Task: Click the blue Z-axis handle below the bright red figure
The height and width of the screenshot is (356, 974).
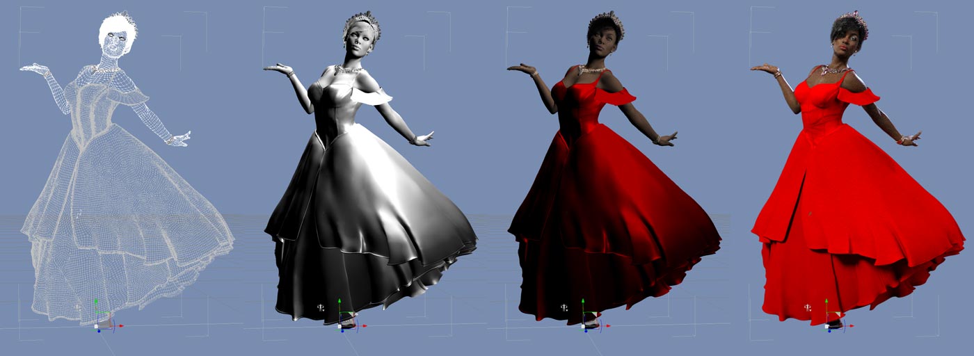Action: [x=829, y=331]
